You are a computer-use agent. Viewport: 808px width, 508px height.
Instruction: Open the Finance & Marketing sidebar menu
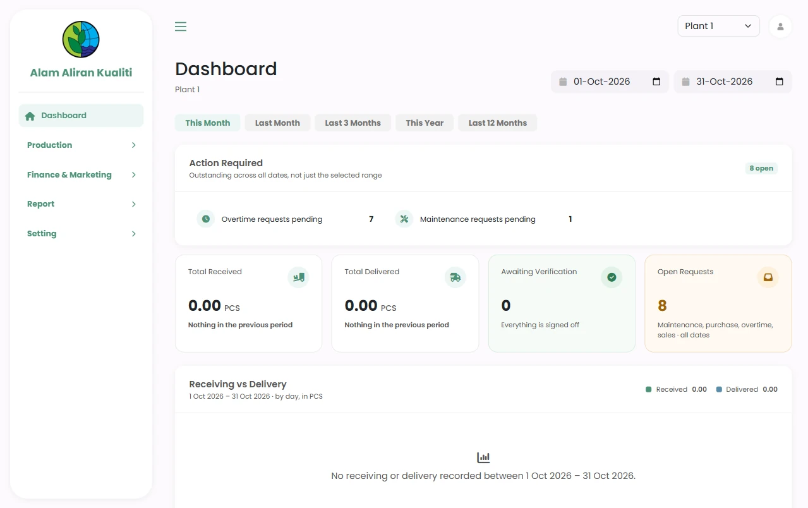click(81, 175)
